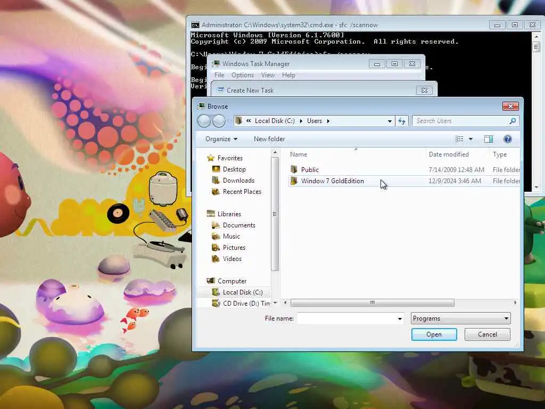The height and width of the screenshot is (409, 545).
Task: Toggle the preview pane icon
Action: 489,139
